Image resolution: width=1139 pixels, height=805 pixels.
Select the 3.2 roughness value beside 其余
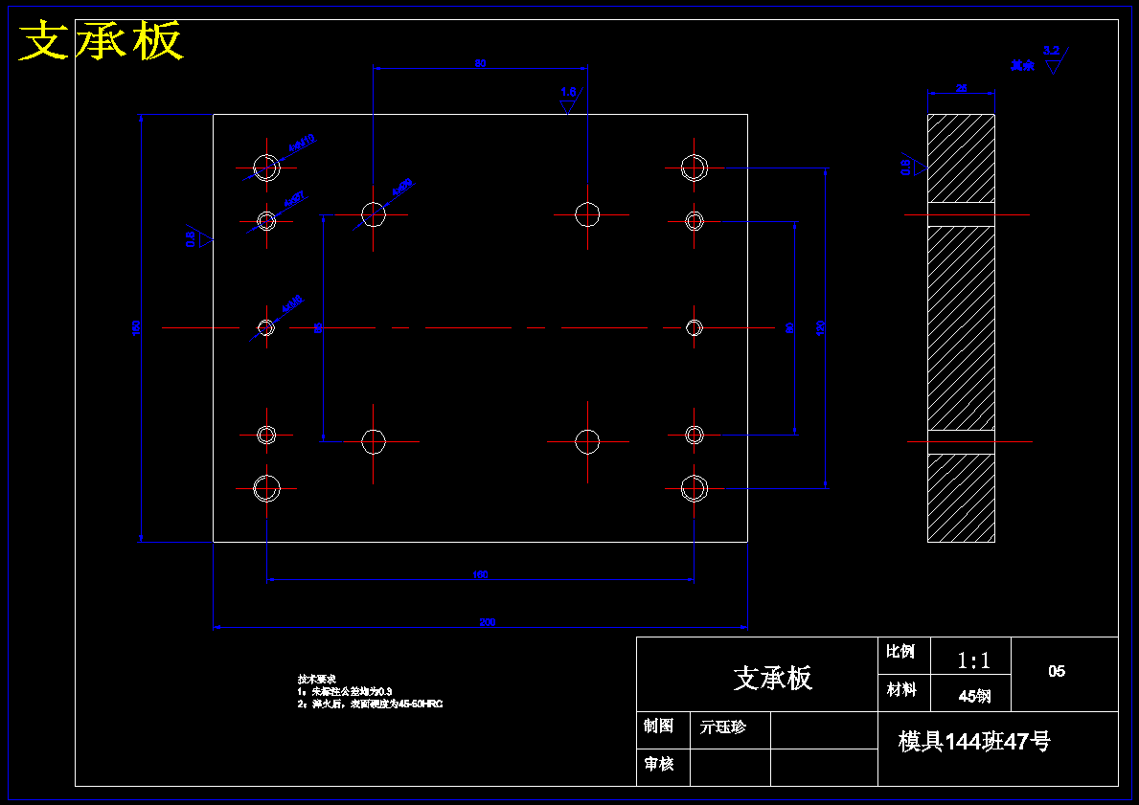[1051, 51]
